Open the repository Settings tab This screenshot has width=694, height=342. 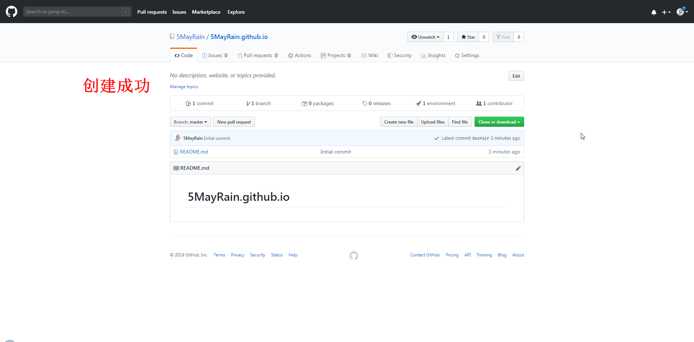(x=467, y=55)
